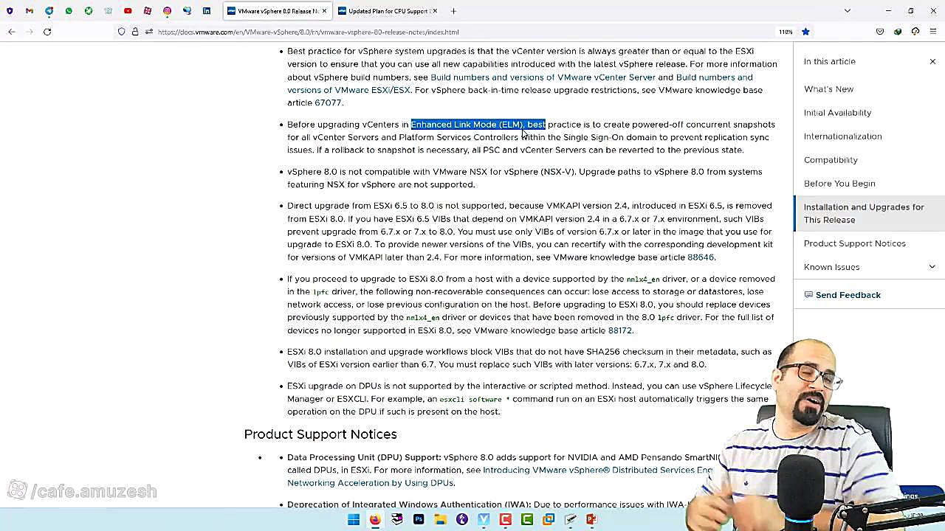Jump to What's New section

(x=828, y=89)
